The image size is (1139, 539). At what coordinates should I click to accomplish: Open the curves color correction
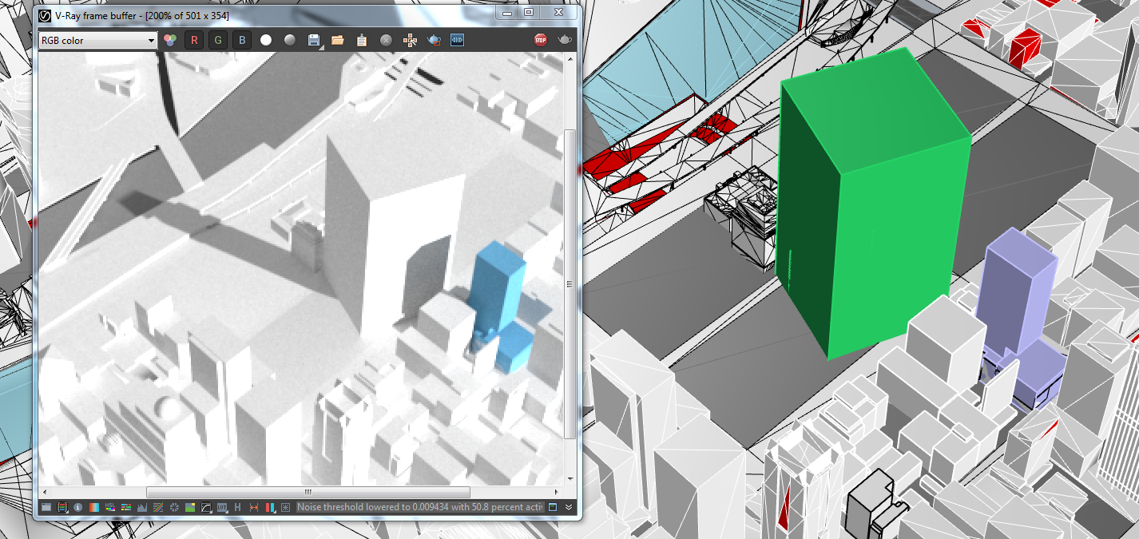click(206, 506)
